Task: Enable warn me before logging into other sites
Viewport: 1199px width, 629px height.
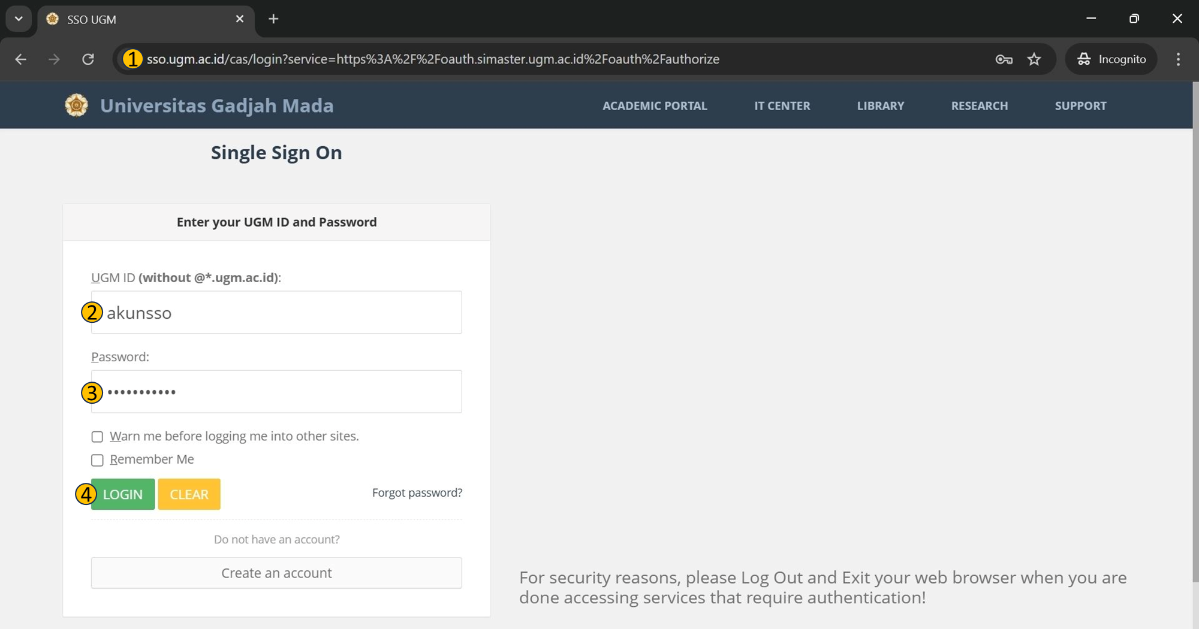Action: [97, 437]
